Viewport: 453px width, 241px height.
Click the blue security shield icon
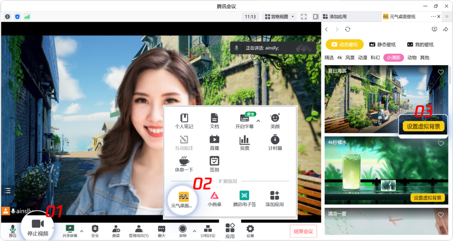(17, 17)
